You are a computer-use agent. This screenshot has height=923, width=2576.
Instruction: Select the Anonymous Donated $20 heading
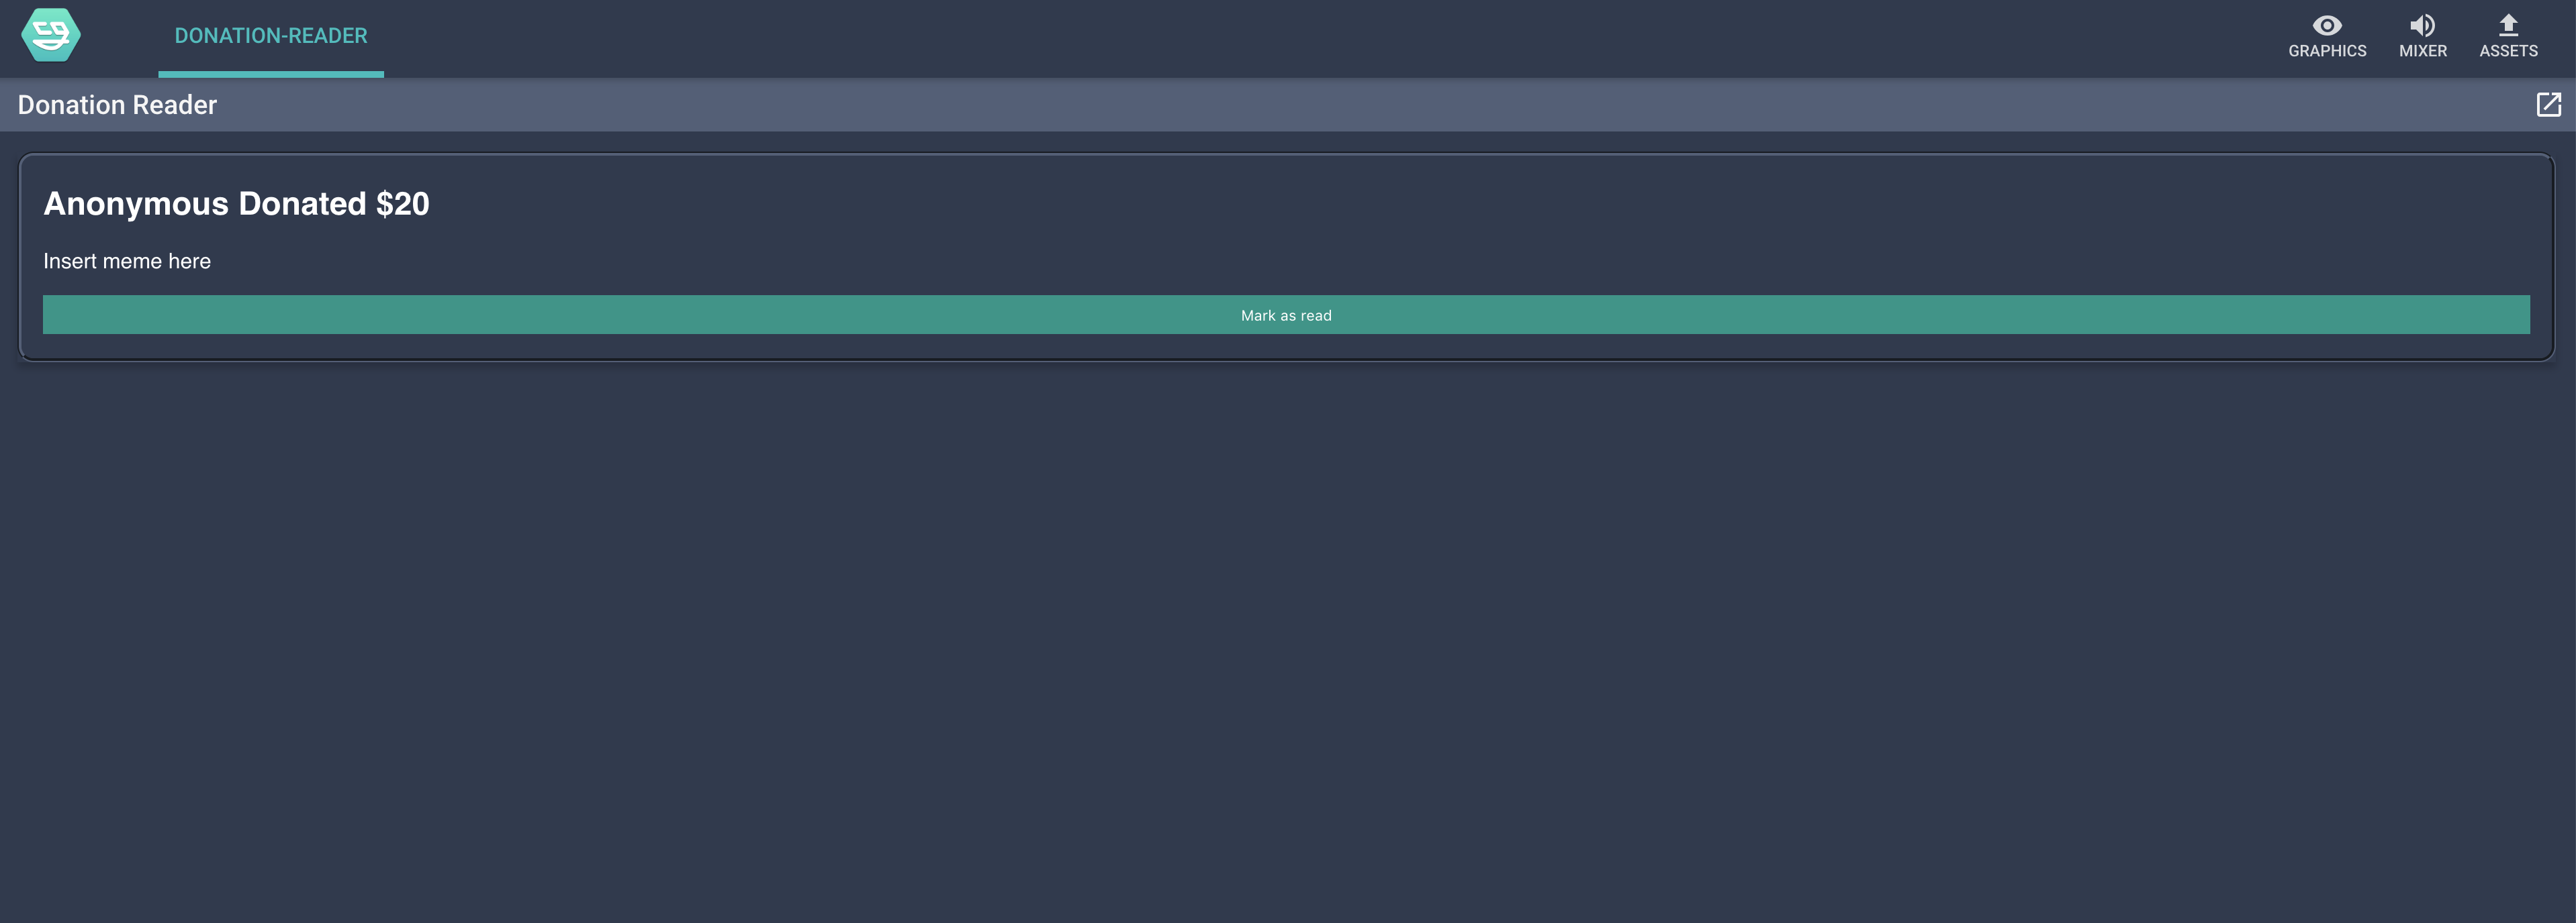236,204
